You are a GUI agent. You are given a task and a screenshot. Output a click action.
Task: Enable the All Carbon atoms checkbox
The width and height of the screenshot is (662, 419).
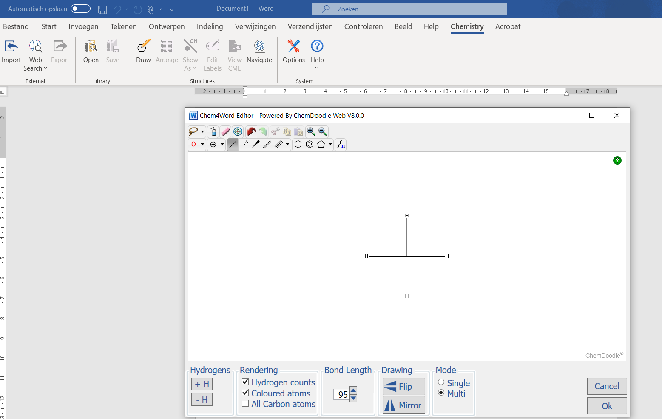coord(245,403)
